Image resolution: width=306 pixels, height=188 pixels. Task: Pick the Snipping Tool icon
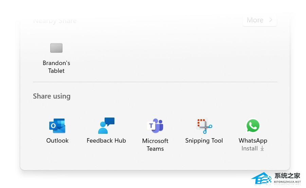point(204,126)
